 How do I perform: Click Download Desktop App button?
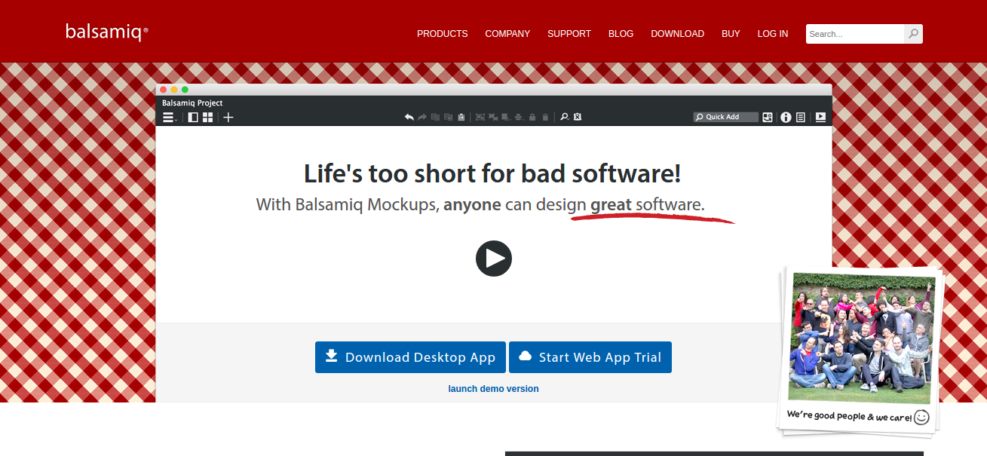point(411,357)
